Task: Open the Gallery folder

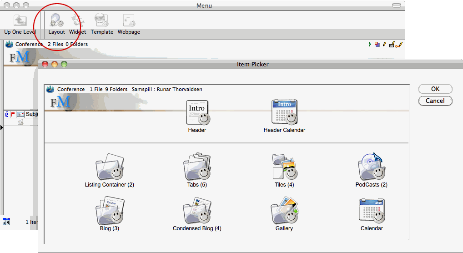Action: point(284,211)
